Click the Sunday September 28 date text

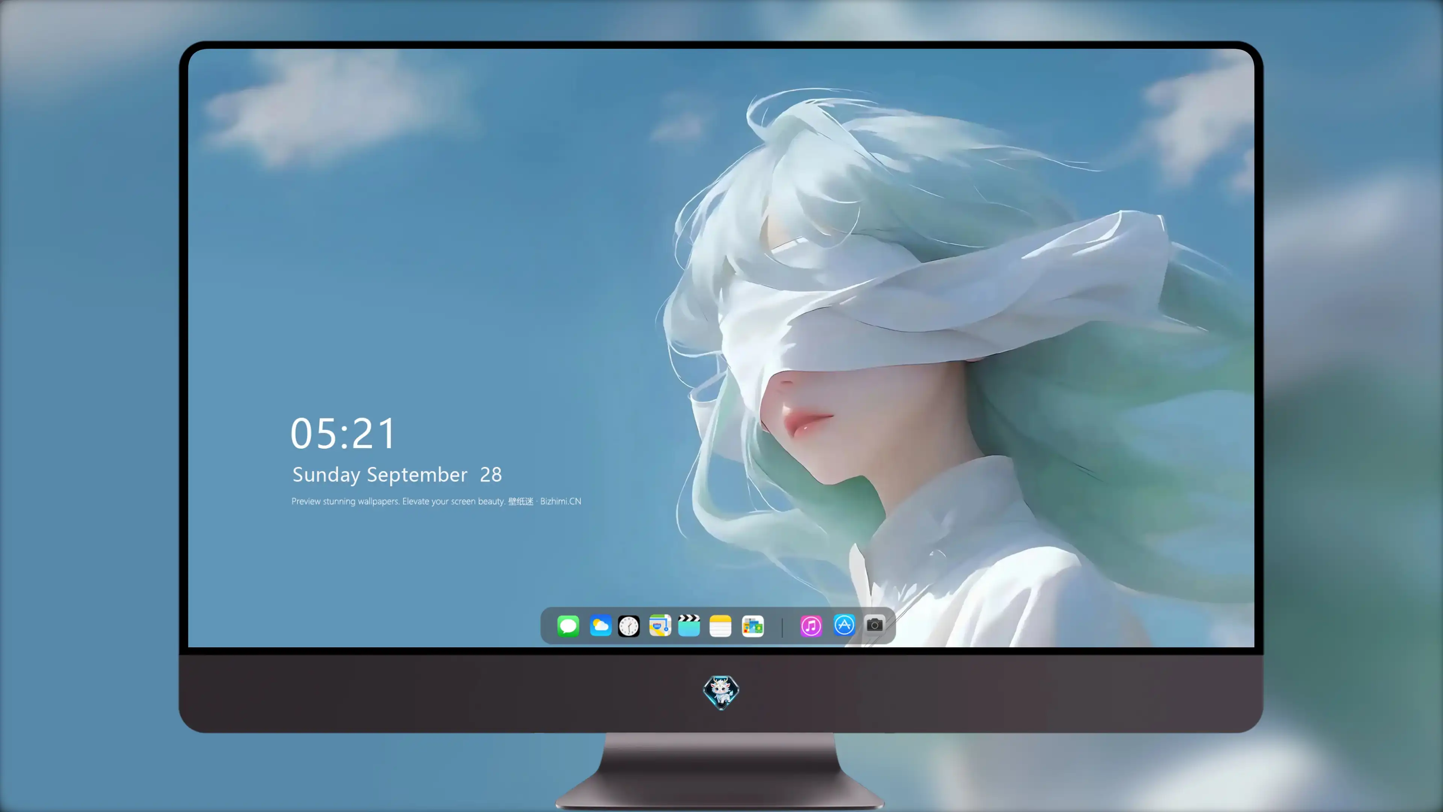397,475
